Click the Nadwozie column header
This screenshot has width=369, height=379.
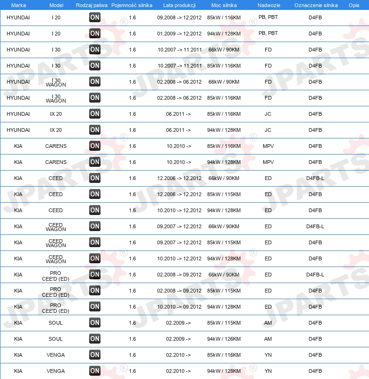pos(269,5)
